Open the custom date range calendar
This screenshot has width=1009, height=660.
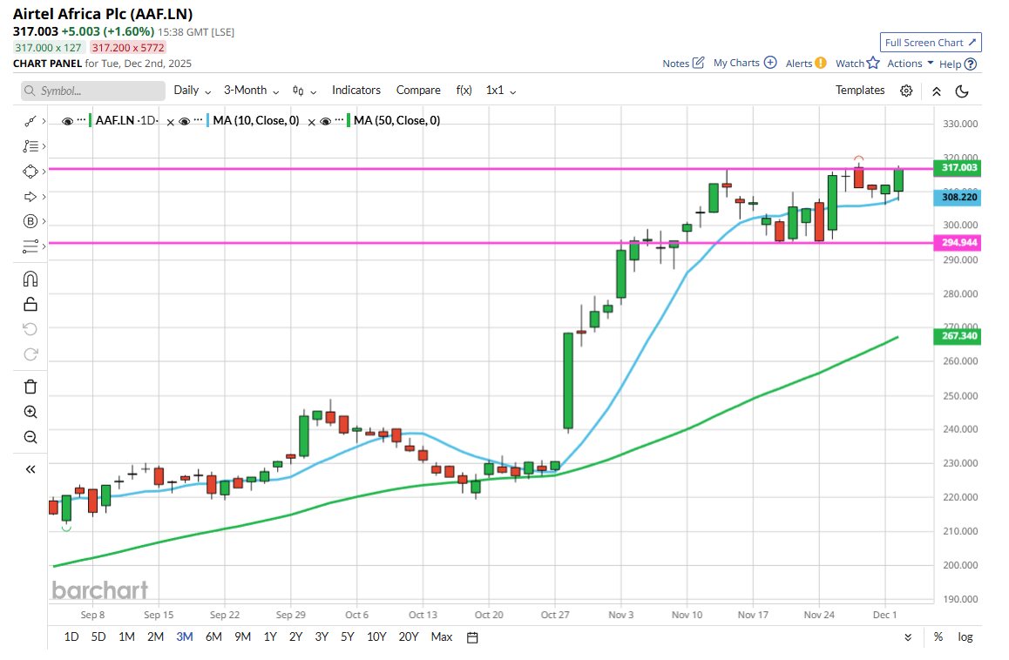tap(472, 637)
